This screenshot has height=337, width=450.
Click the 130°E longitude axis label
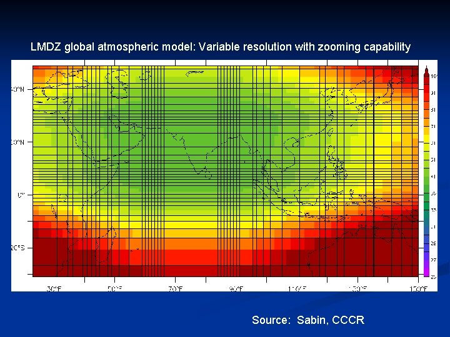coord(357,288)
